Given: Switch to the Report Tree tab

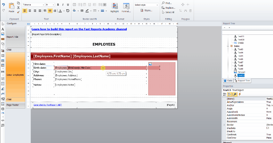Looking at the screenshot, I should (242, 81).
